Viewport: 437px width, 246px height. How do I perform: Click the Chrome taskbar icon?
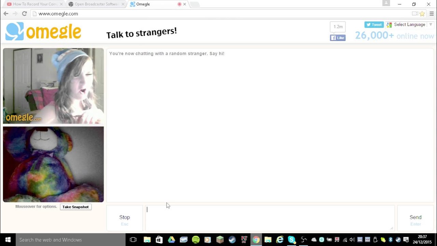click(256, 240)
